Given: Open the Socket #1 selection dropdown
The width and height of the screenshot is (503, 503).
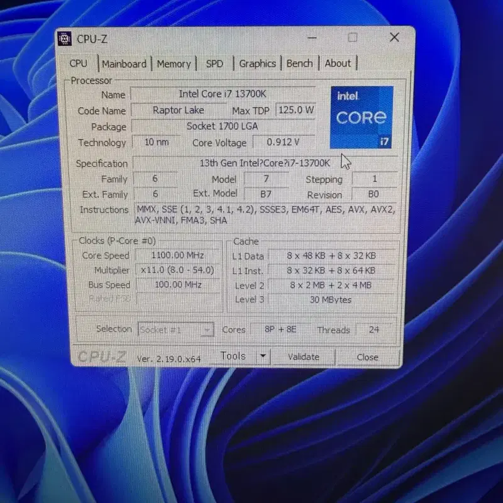Looking at the screenshot, I should [x=176, y=329].
